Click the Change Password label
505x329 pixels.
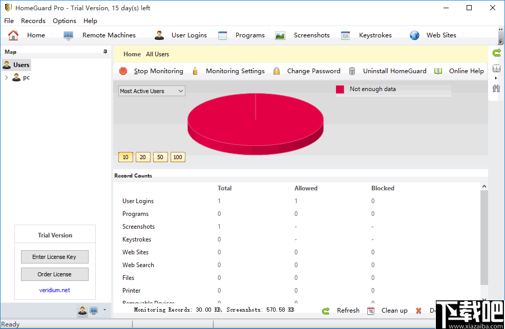[313, 71]
